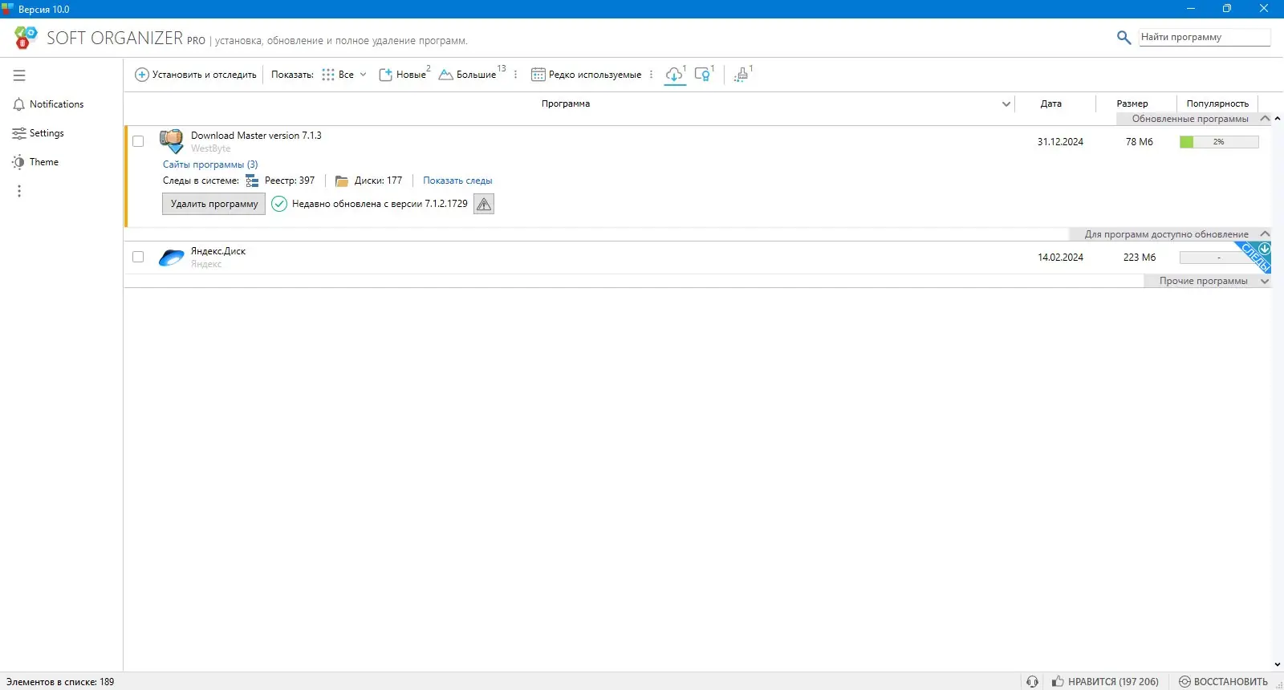Click Установить и отследить toolbar button
The height and width of the screenshot is (690, 1284).
tap(196, 75)
